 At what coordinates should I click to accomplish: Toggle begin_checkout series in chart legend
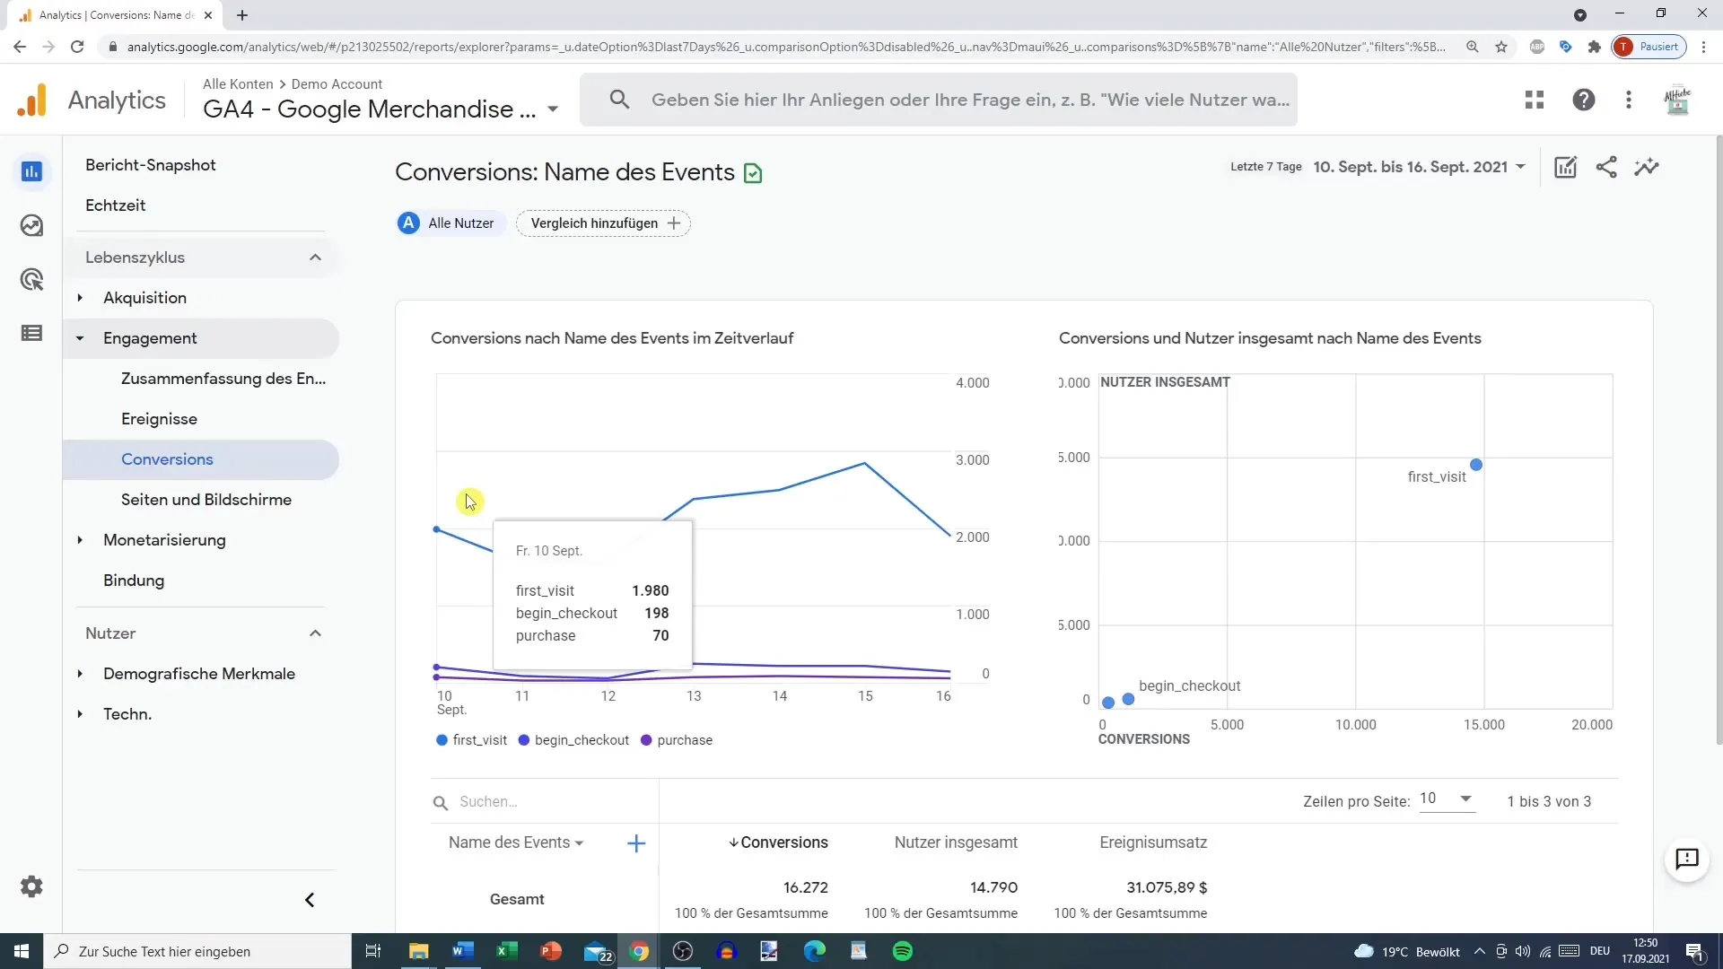(x=573, y=740)
